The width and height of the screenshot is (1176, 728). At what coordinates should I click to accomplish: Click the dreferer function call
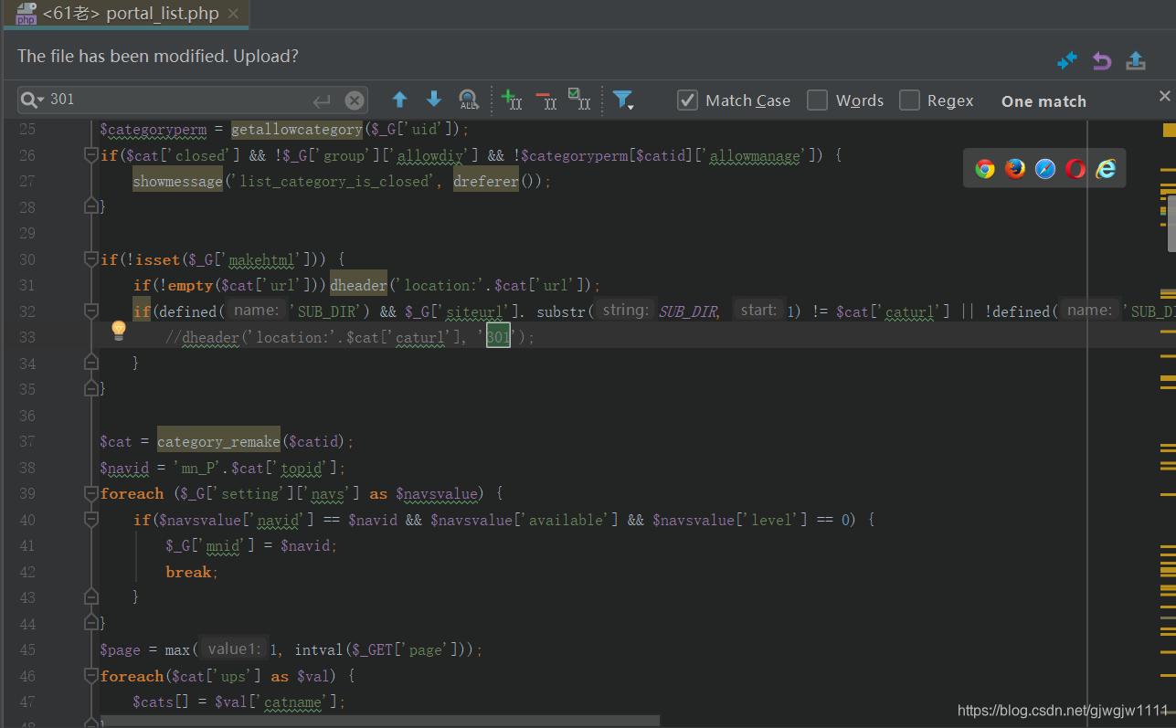(x=485, y=181)
